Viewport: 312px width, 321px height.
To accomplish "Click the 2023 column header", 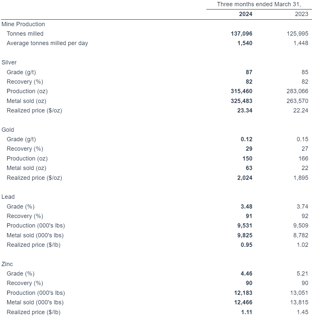I will (x=301, y=14).
